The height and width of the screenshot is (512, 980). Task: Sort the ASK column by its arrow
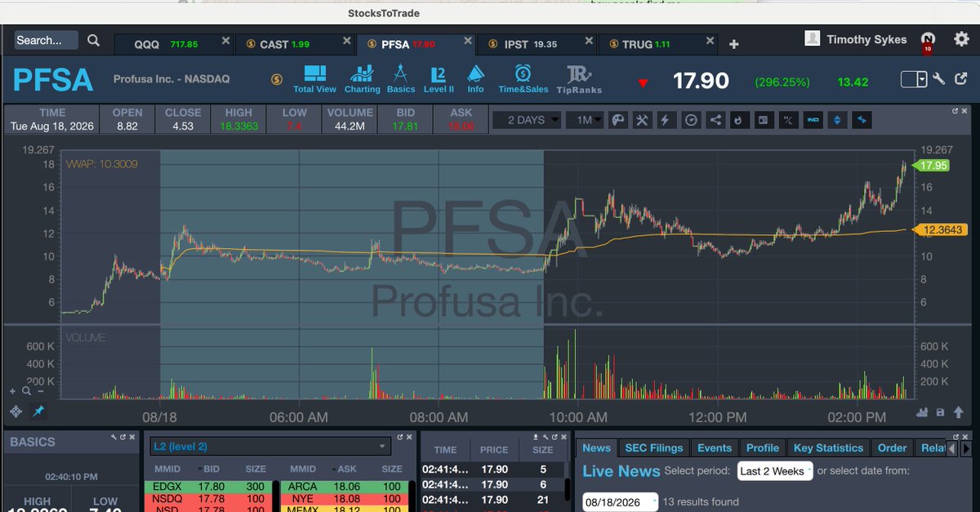point(333,470)
